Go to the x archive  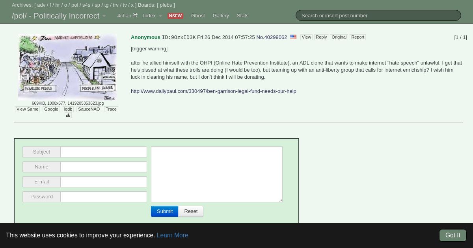[132, 5]
